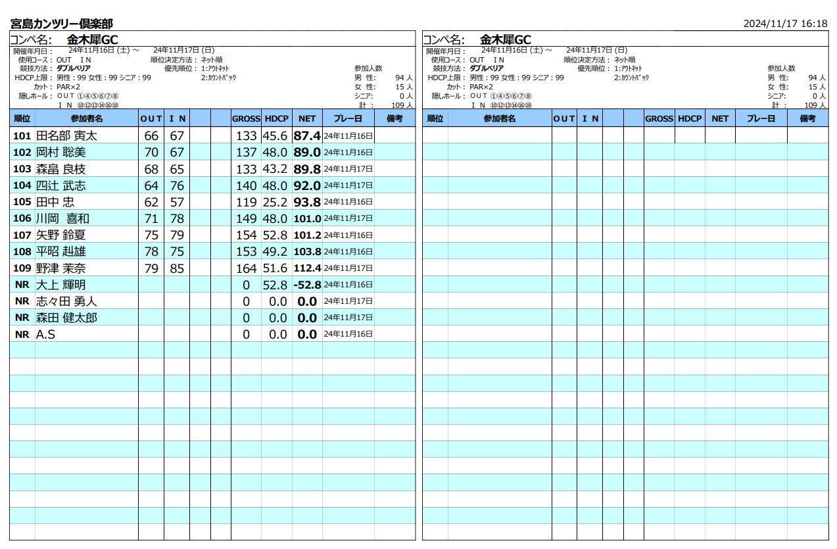Select NR player 志々田 勇人
The image size is (837, 549).
66,301
